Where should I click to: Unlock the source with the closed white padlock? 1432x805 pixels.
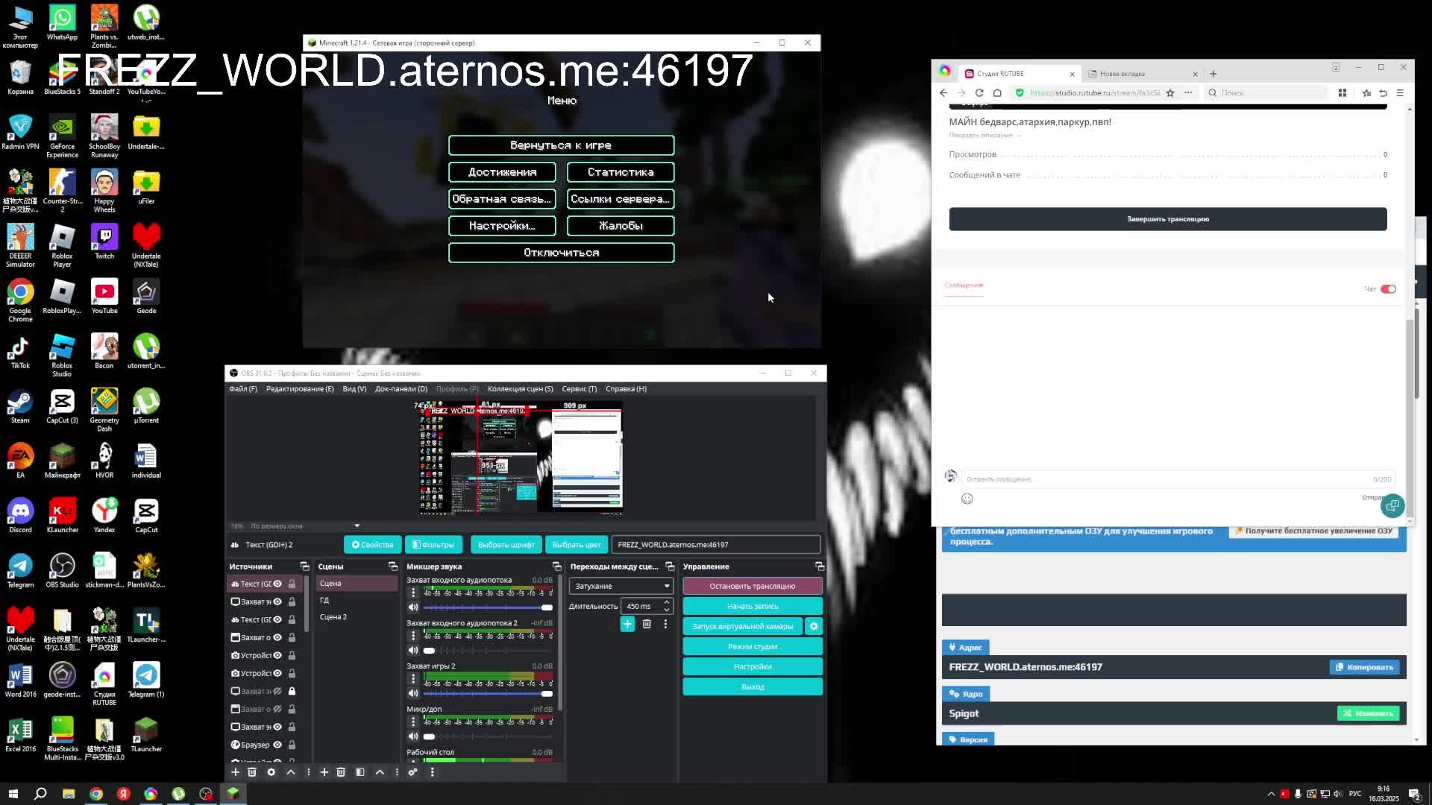[292, 691]
